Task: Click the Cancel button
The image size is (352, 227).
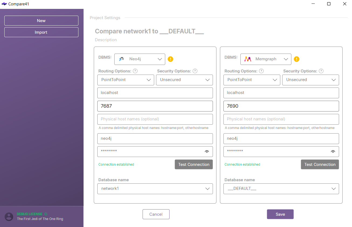Action: 156,214
